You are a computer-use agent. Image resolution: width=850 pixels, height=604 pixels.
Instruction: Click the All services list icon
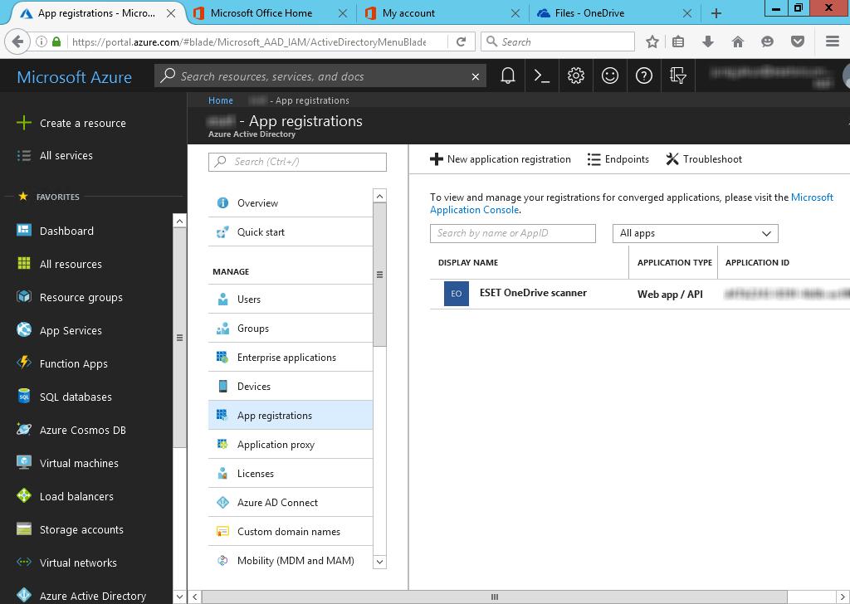tap(24, 155)
